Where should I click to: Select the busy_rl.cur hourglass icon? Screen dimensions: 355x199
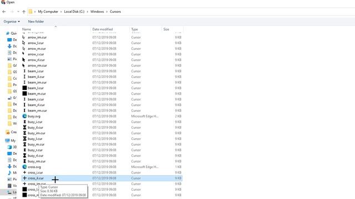(24, 156)
